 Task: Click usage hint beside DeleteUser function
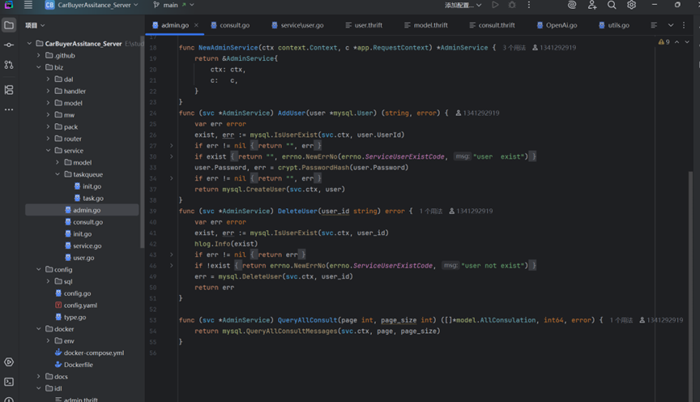tap(430, 211)
